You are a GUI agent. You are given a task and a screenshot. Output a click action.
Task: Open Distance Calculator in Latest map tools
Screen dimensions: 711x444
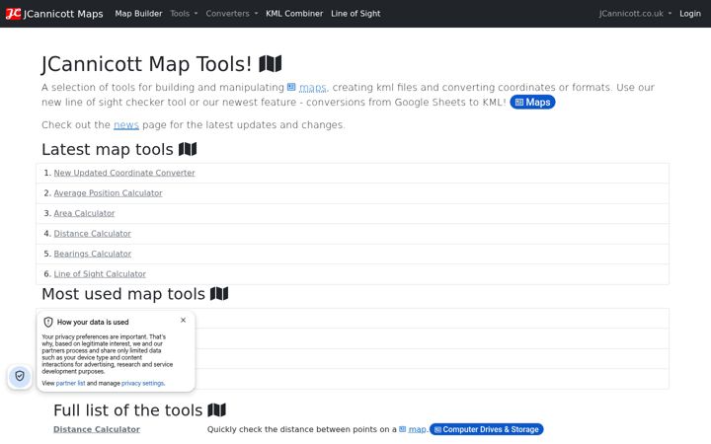click(x=93, y=233)
